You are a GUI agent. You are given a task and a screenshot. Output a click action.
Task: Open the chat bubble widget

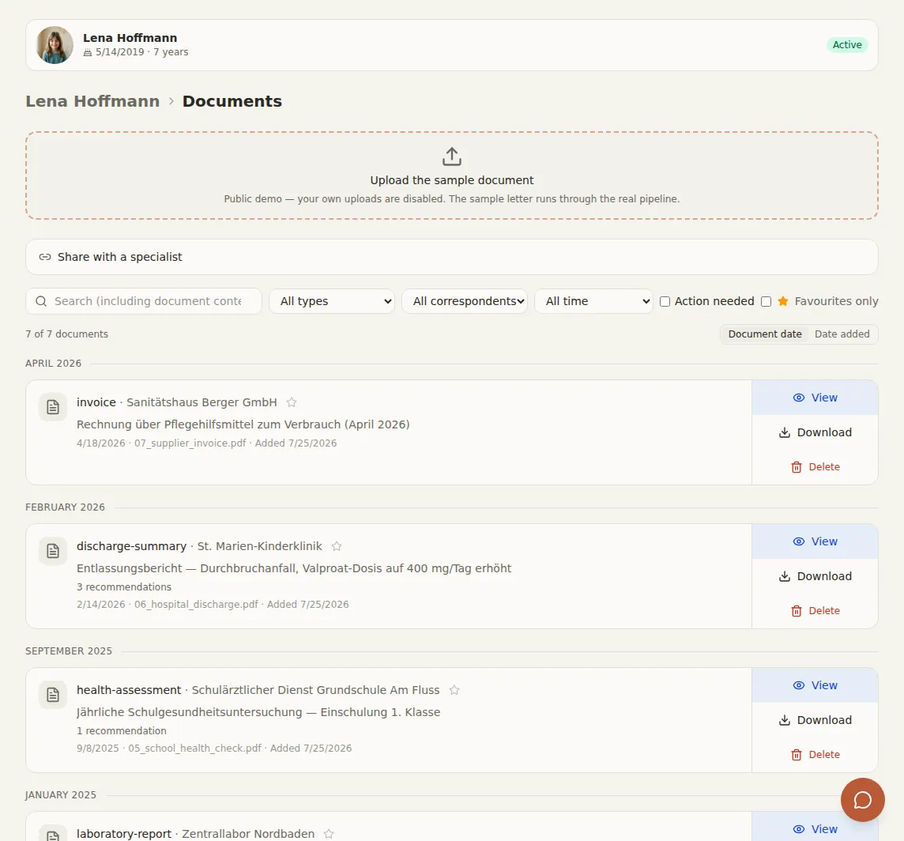[x=862, y=800]
